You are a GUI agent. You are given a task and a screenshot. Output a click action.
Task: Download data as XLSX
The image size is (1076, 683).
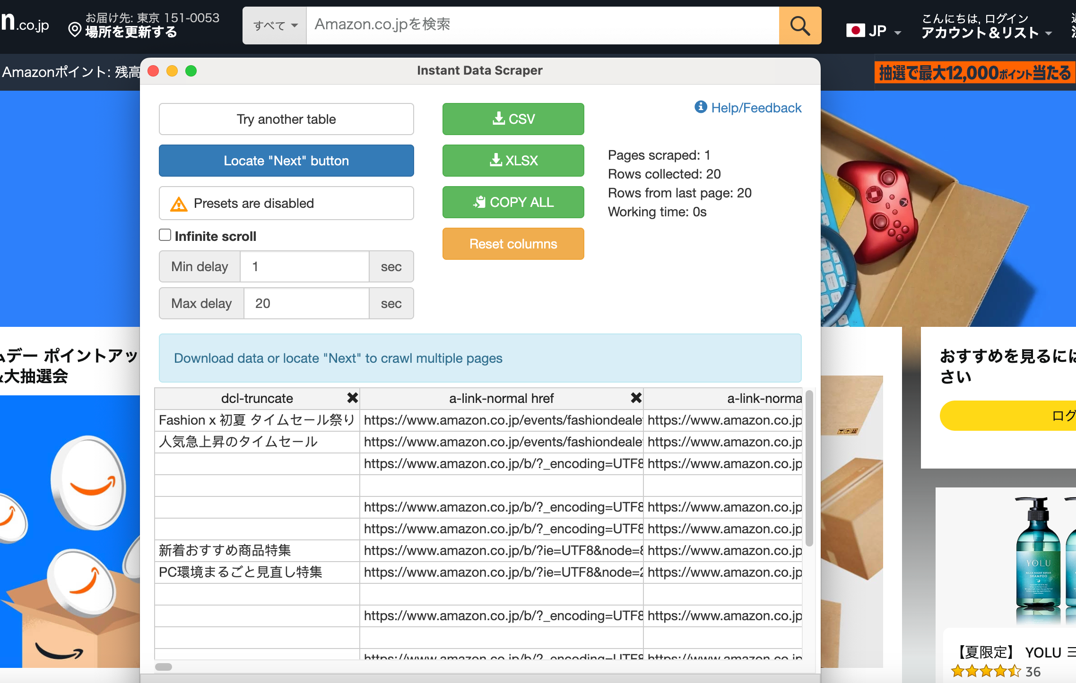513,161
